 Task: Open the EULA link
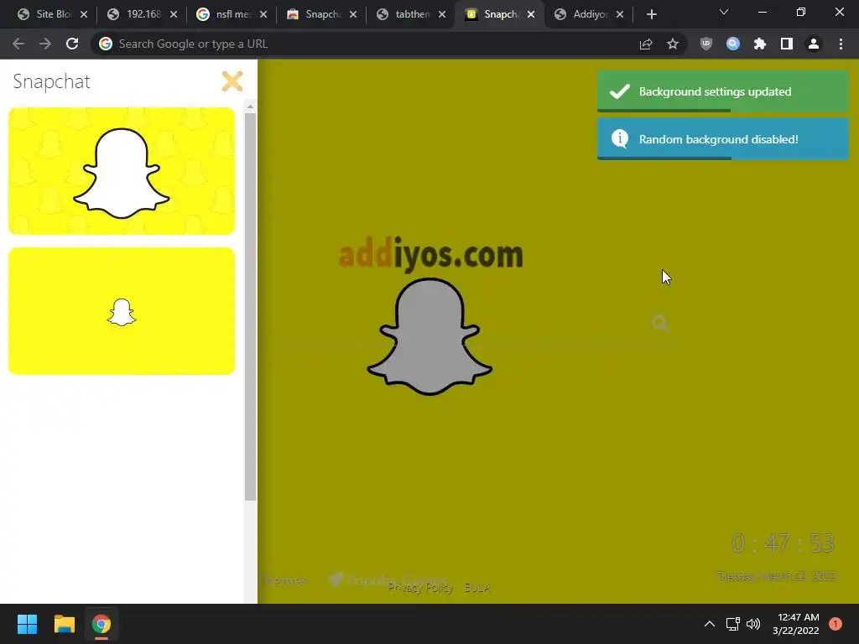coord(476,588)
